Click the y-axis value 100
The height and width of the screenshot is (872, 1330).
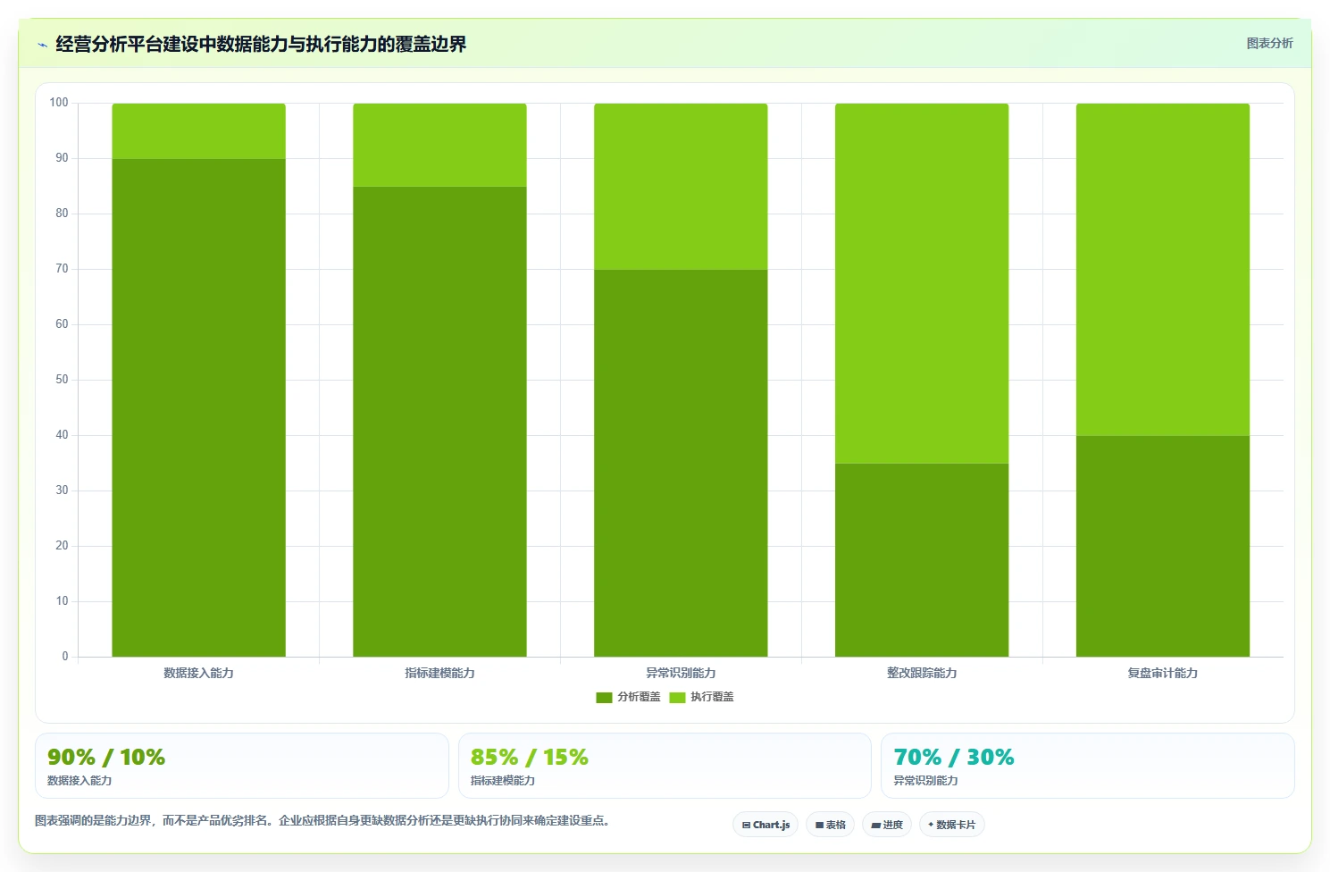(x=59, y=103)
